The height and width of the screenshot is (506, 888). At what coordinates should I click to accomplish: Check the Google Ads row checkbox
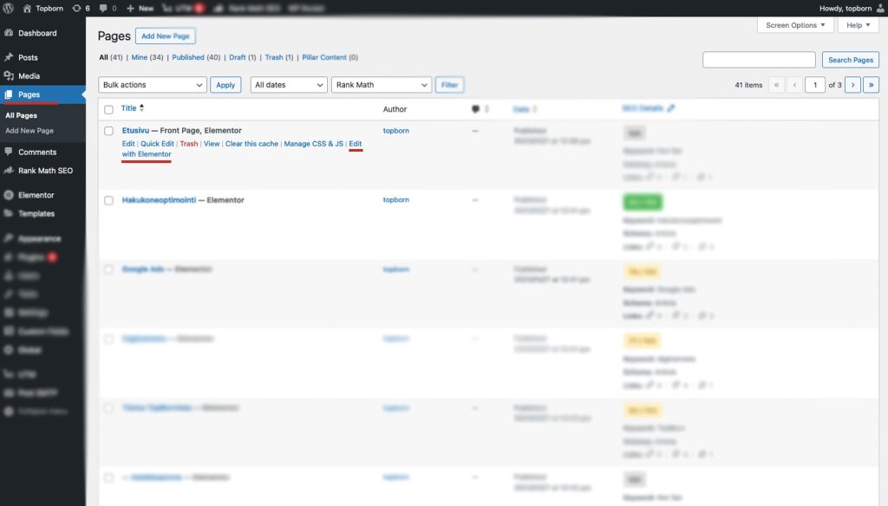click(108, 269)
